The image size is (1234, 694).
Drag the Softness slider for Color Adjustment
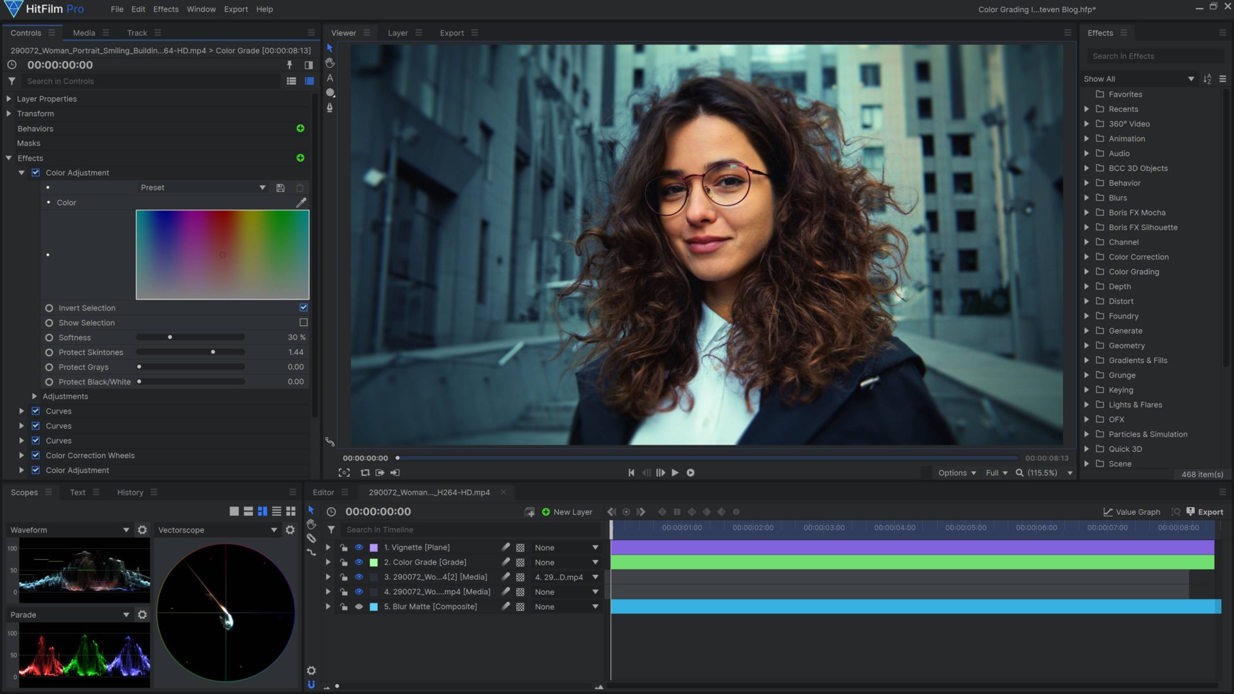(x=170, y=337)
